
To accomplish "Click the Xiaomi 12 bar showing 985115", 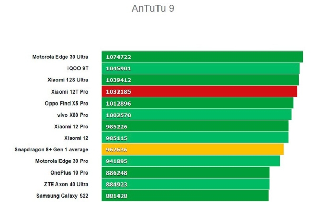I will point(195,138).
